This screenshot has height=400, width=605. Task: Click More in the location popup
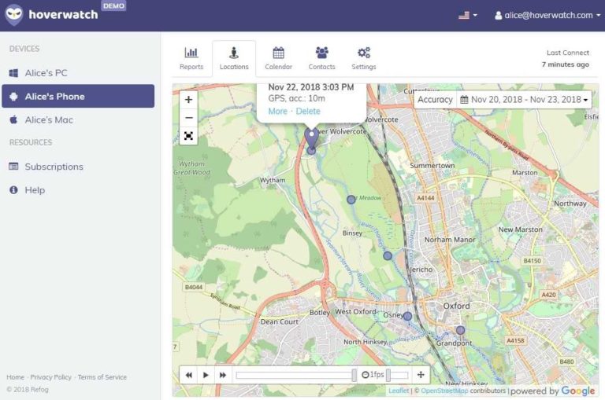click(278, 112)
